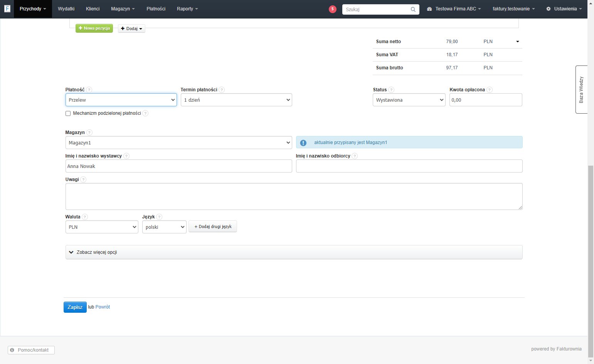
Task: Click the help icon next to Termin płatności
Action: point(222,90)
